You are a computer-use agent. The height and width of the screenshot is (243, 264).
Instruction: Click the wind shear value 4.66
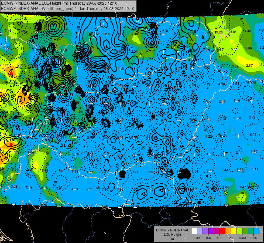pyautogui.click(x=90, y=172)
